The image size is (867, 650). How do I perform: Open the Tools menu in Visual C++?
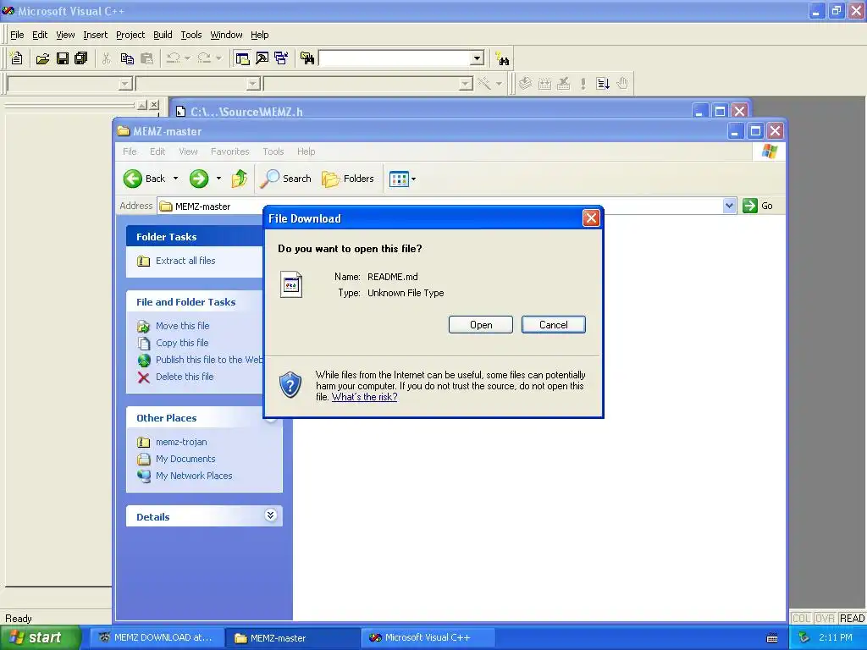(191, 35)
